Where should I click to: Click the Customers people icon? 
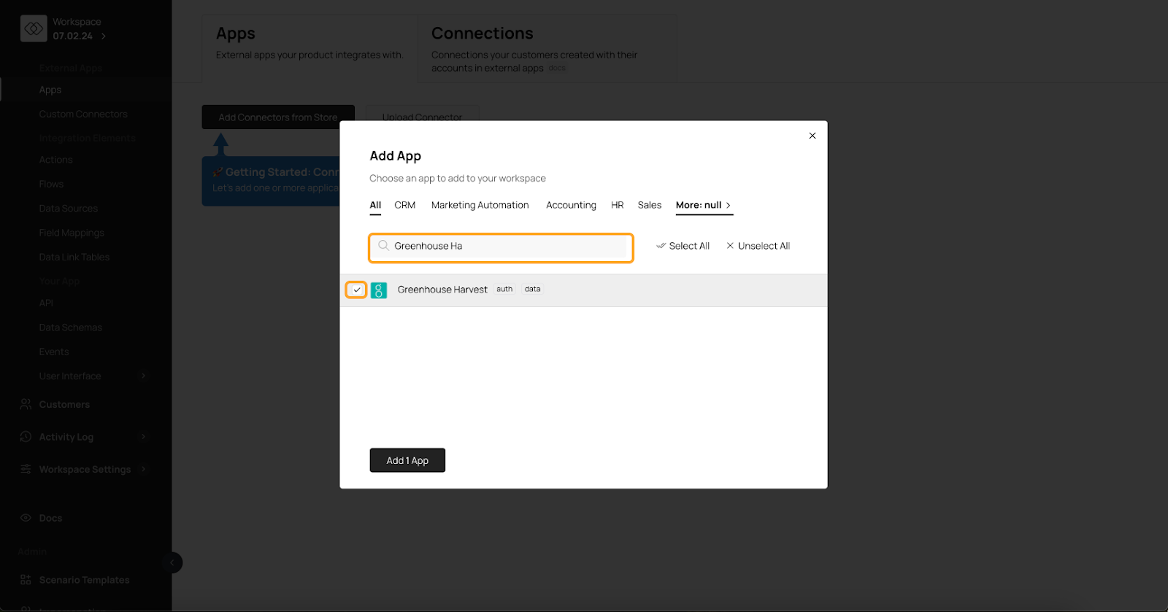point(26,404)
